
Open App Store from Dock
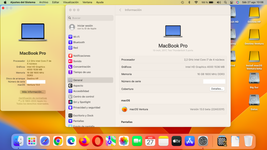click(190, 141)
